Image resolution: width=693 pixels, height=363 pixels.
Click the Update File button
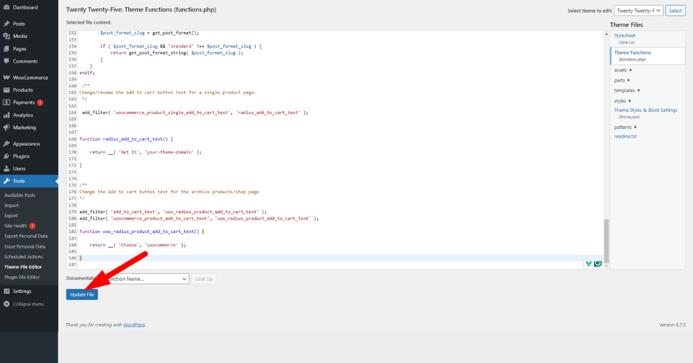(x=82, y=294)
